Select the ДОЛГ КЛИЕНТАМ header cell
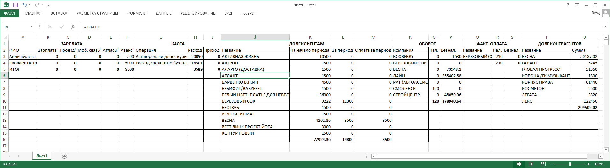The width and height of the screenshot is (610, 168). (307, 44)
